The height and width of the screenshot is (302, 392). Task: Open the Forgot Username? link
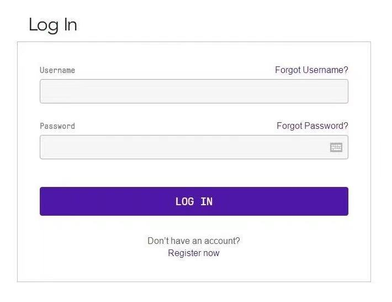click(311, 70)
